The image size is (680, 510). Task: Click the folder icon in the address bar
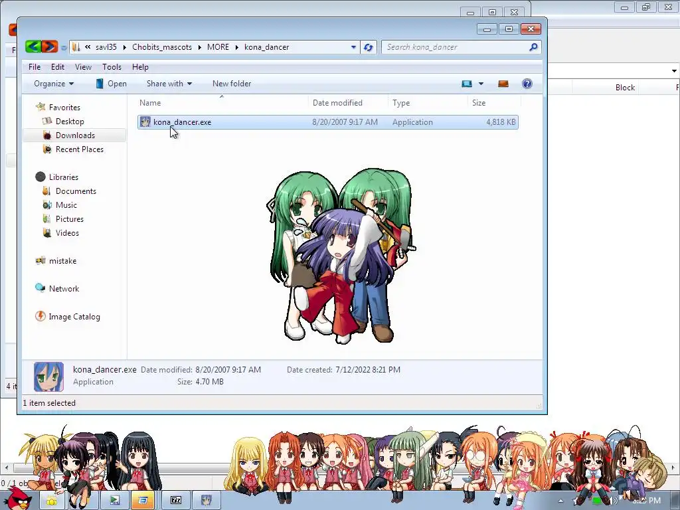pyautogui.click(x=76, y=47)
